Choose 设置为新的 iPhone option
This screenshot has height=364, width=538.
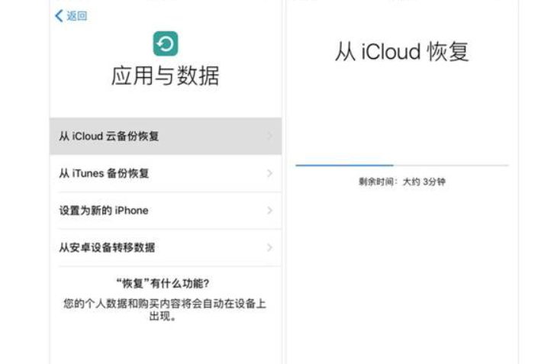166,211
